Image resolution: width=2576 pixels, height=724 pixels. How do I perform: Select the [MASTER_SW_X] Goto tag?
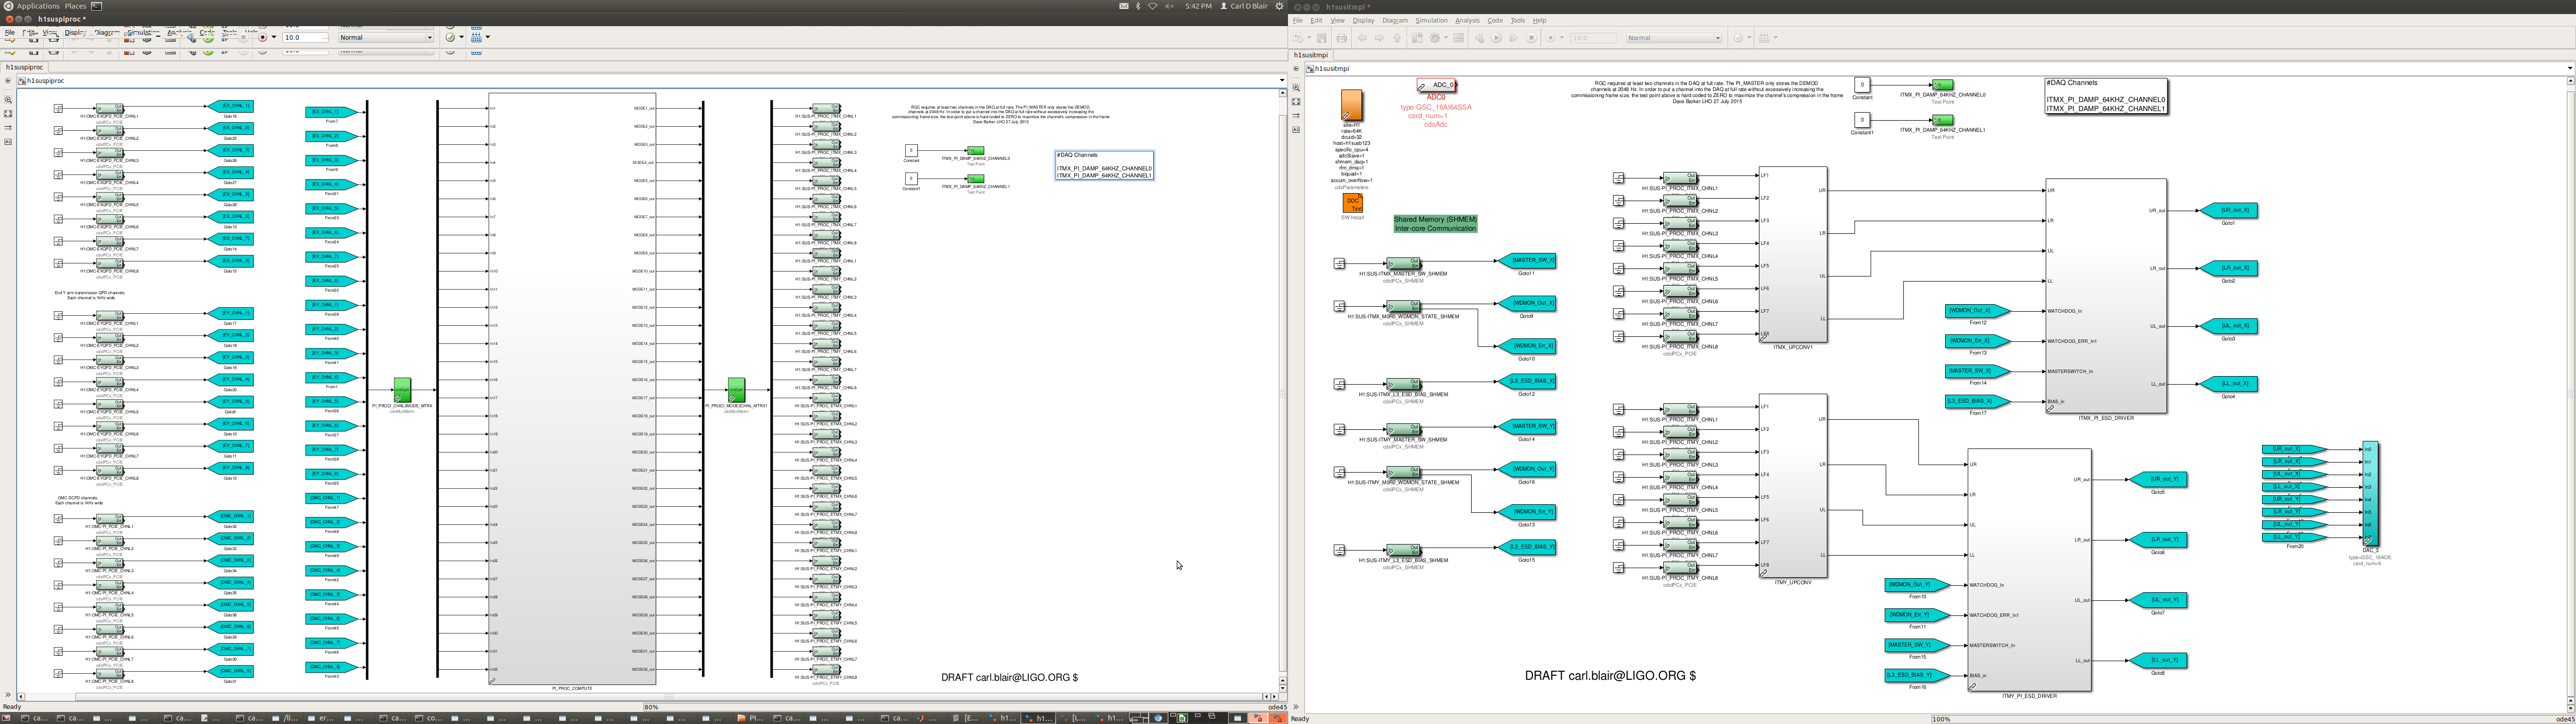(1527, 261)
